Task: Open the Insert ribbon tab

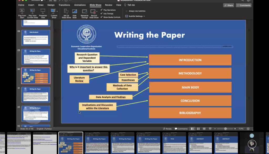Action: pyautogui.click(x=31, y=5)
